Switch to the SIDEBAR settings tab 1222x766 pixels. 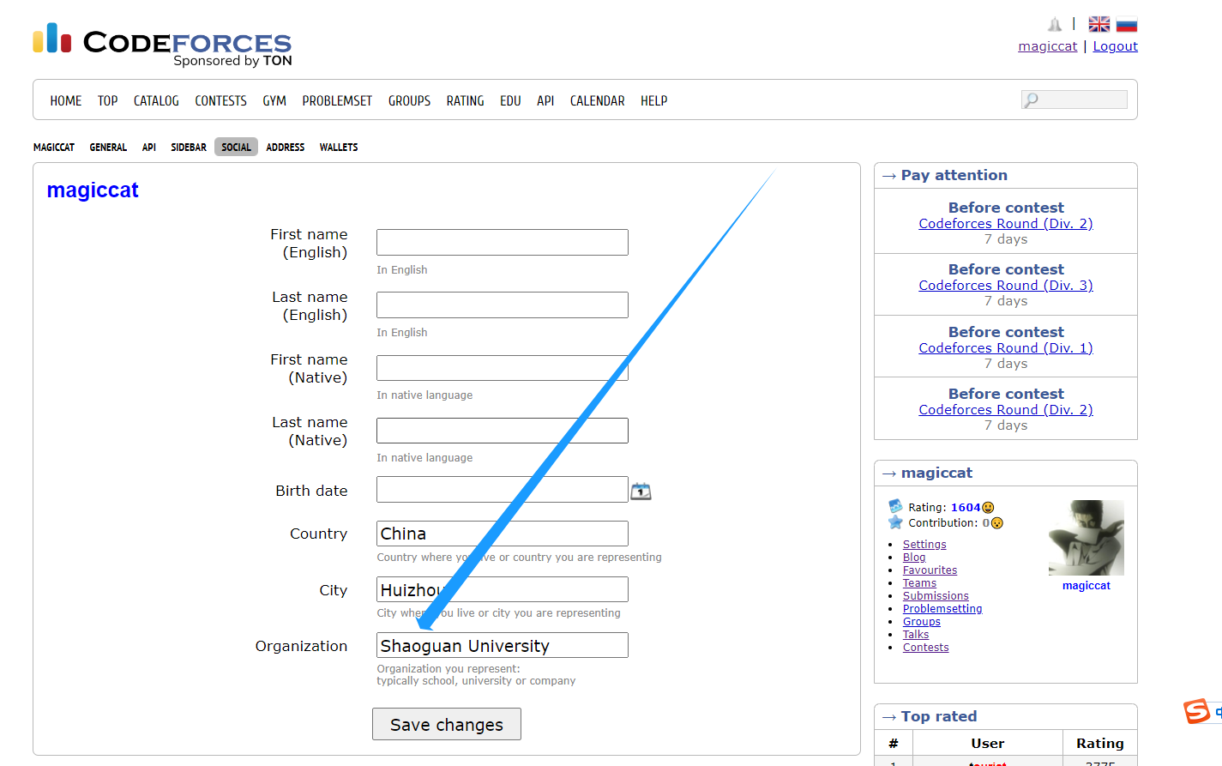pyautogui.click(x=189, y=148)
